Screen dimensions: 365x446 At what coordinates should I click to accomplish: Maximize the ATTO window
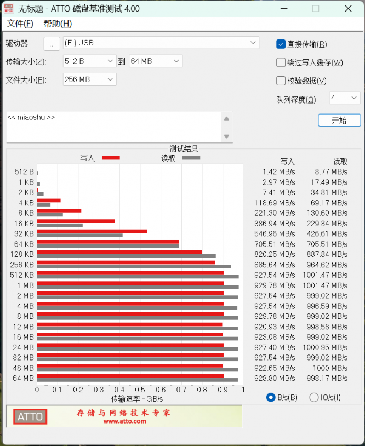[316, 9]
